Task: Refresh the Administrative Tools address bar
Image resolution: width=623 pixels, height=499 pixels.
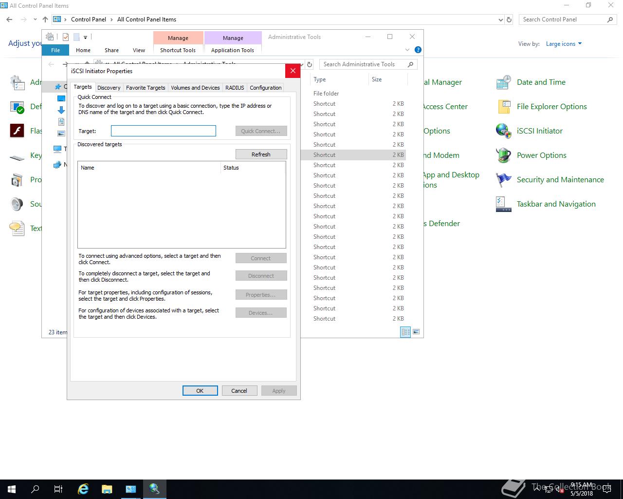Action: (x=309, y=64)
